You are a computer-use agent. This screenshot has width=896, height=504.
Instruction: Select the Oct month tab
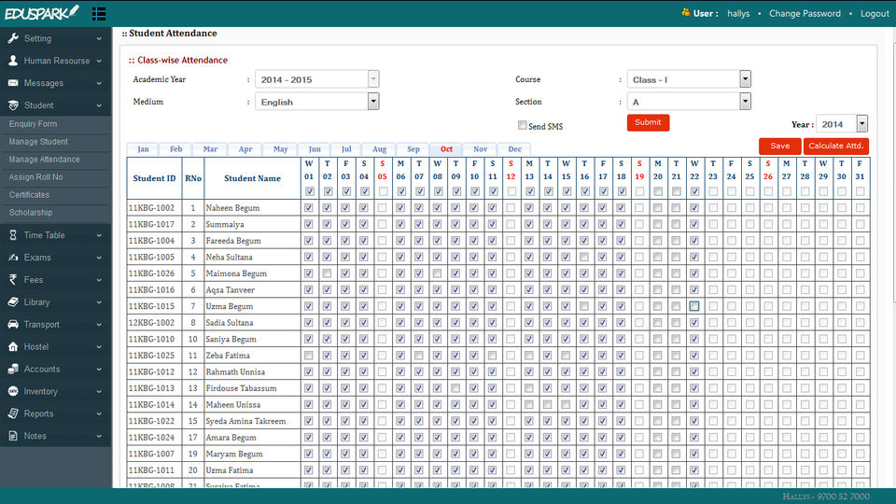click(x=446, y=149)
